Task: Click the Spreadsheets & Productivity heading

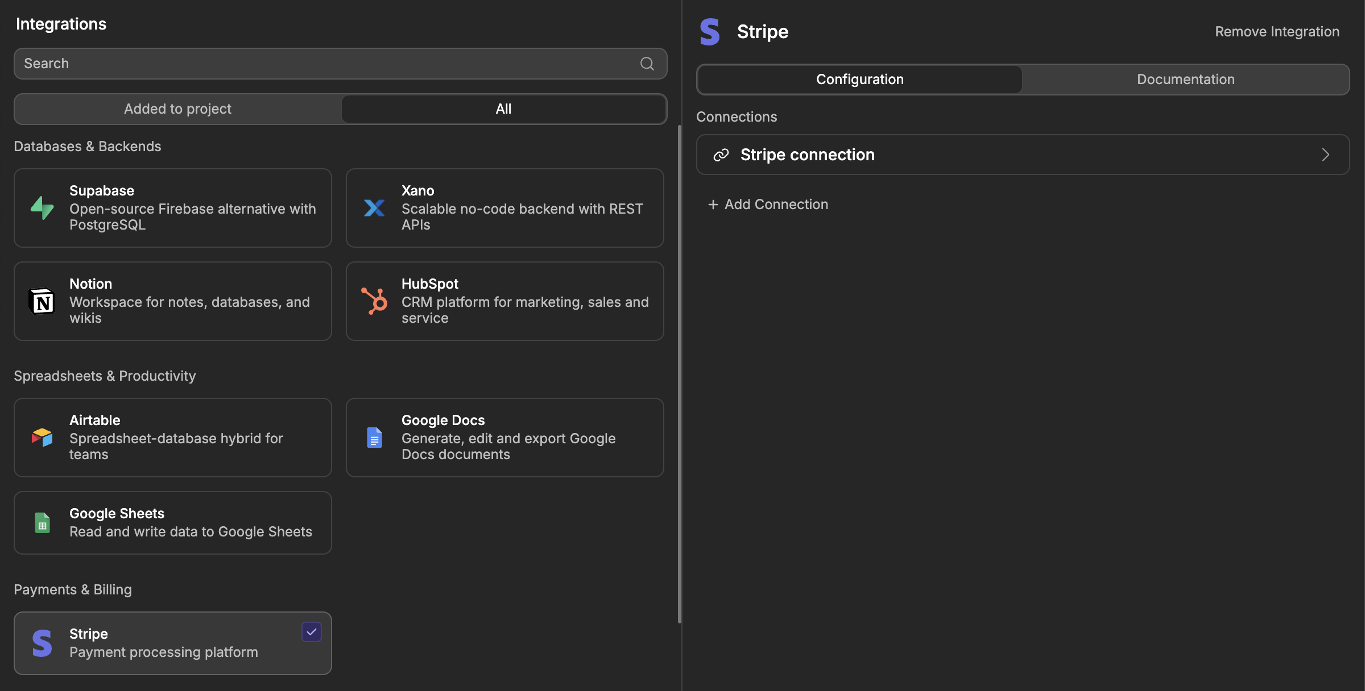Action: tap(105, 376)
